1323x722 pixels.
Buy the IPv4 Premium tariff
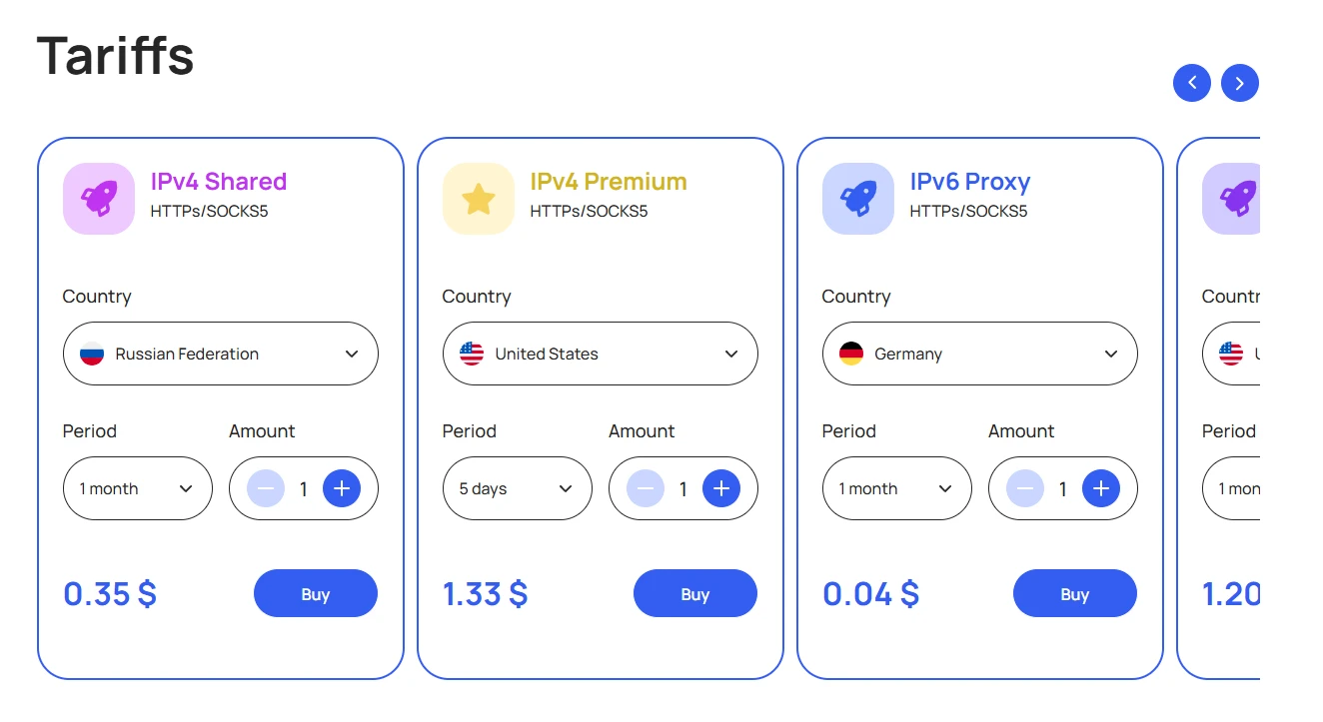pyautogui.click(x=695, y=594)
